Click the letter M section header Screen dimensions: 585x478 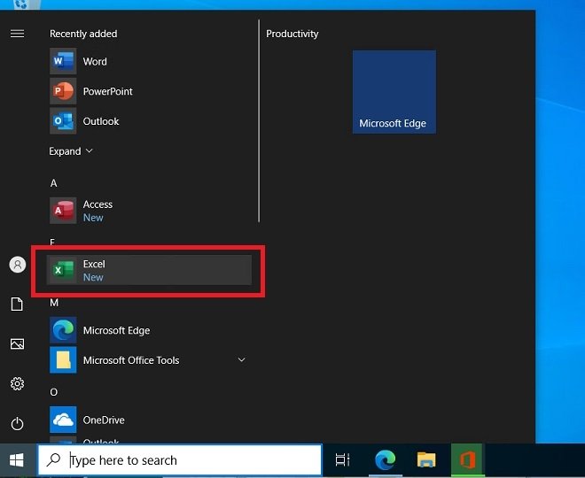click(x=54, y=303)
